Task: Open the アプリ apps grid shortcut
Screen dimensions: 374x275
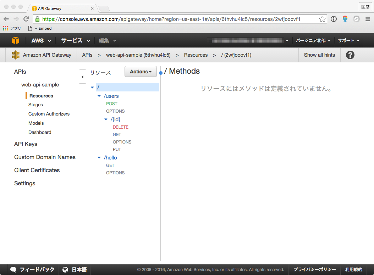Action: (x=12, y=28)
